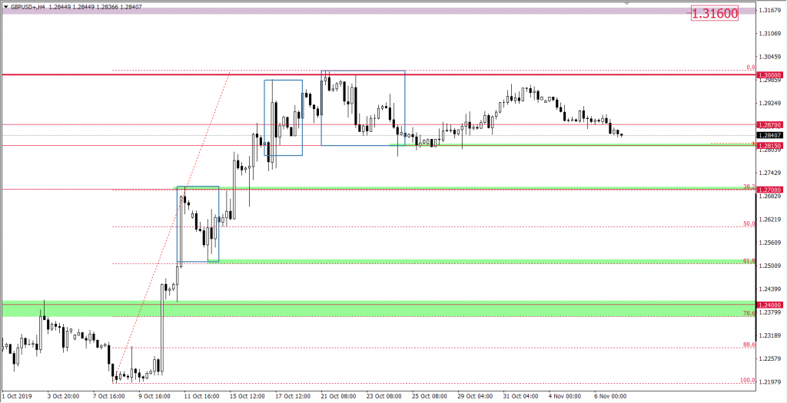The width and height of the screenshot is (787, 403).
Task: Click the 9 Oct 16:00 time label
Action: click(154, 396)
